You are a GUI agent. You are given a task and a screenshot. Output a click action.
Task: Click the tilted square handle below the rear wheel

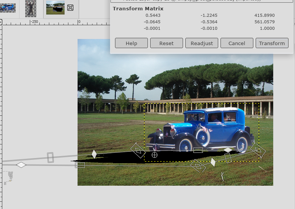pos(228,158)
